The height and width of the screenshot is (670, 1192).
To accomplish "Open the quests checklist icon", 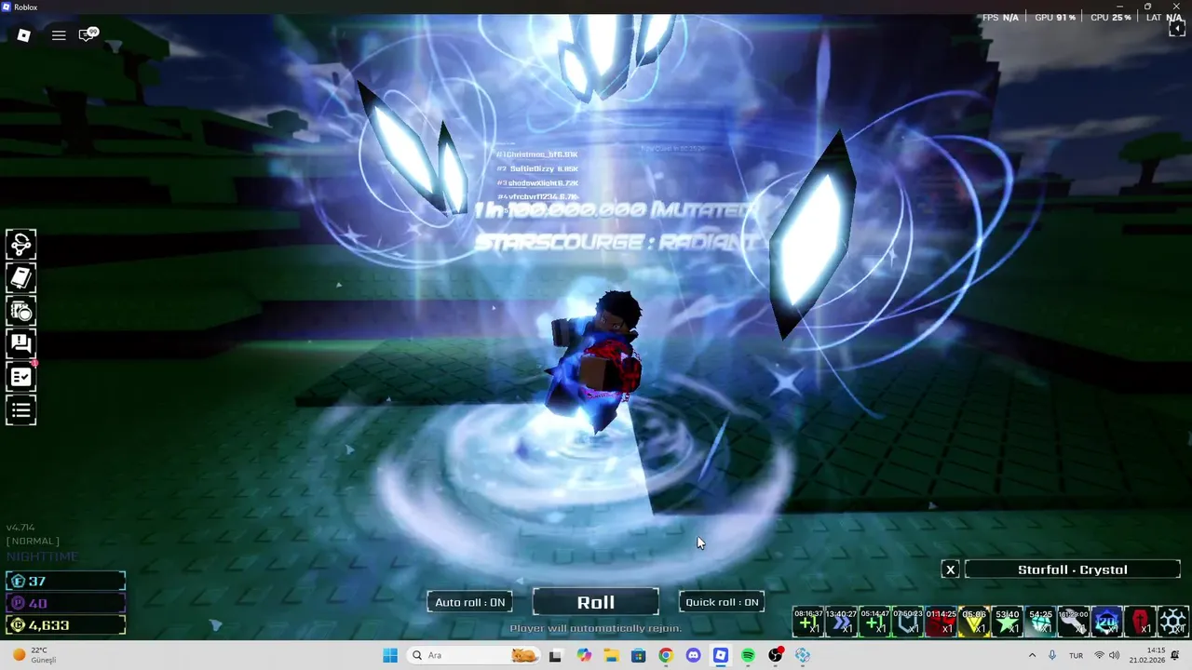I will click(x=20, y=377).
